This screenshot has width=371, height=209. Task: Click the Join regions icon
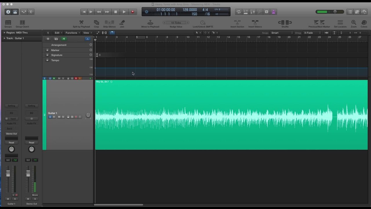(122, 22)
